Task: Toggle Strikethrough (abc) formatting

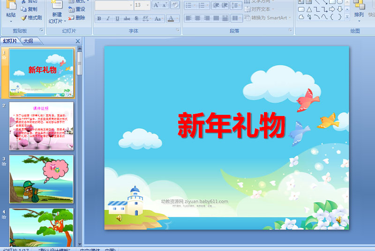Action: tap(127, 18)
